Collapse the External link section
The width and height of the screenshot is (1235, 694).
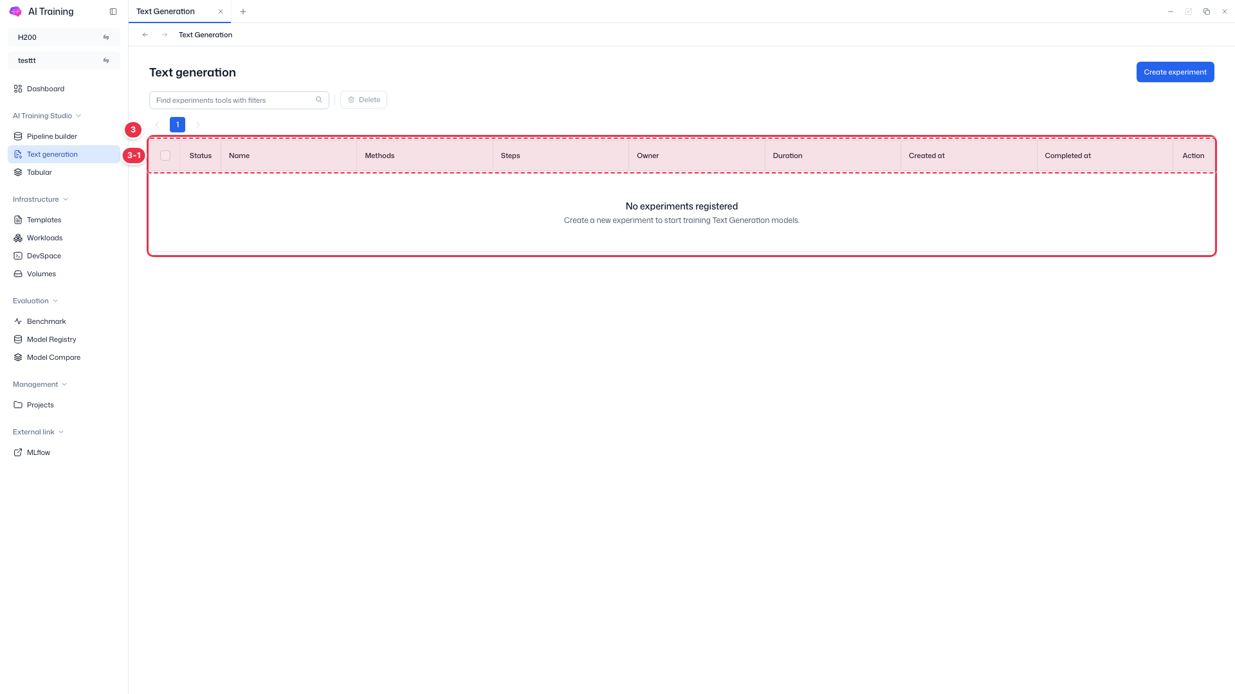pos(39,432)
